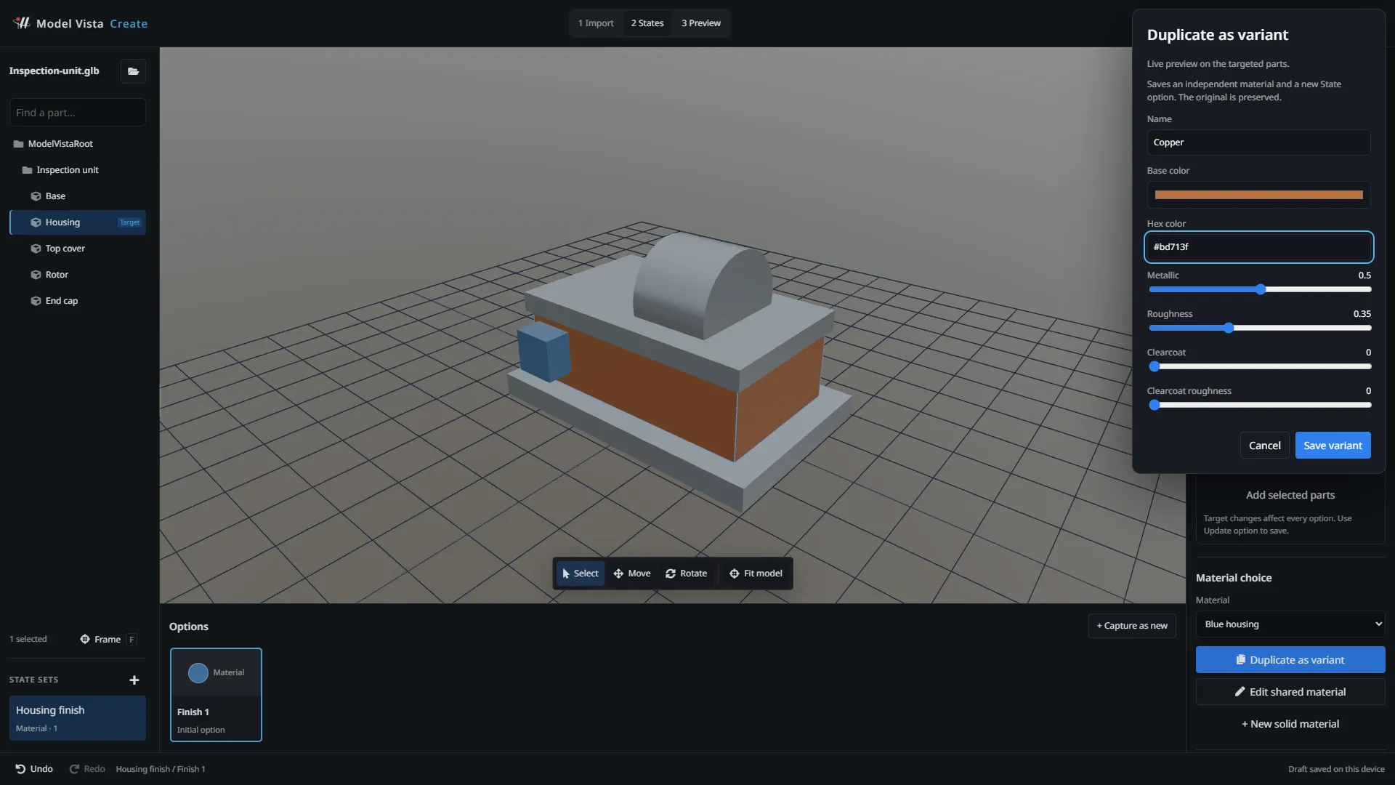Select the Housing finish state set
This screenshot has height=785, width=1395.
[78, 718]
